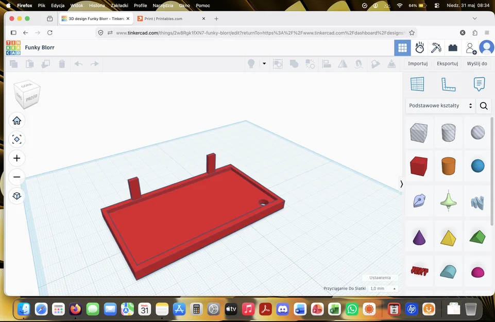
Task: Click the Fit all in view icon
Action: [16, 139]
